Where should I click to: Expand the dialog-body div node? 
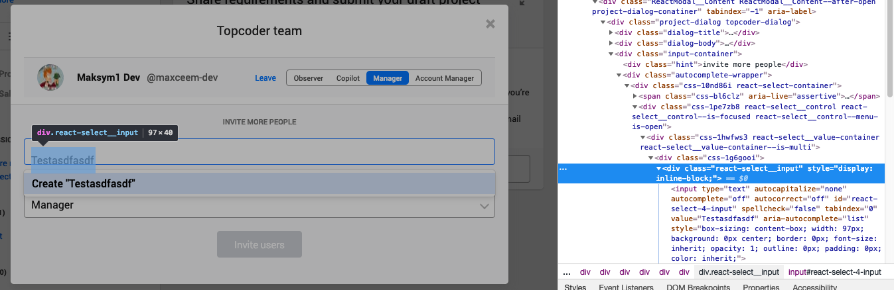(611, 43)
